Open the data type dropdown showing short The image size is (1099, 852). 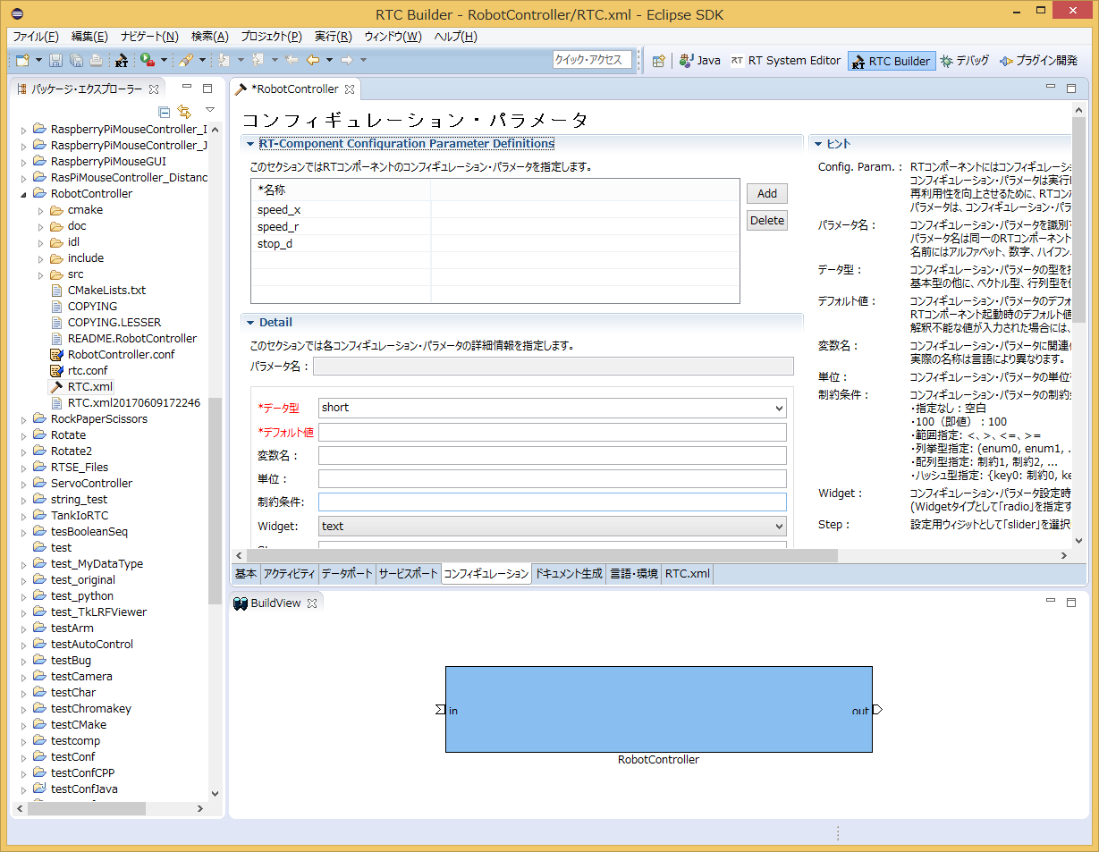(552, 408)
